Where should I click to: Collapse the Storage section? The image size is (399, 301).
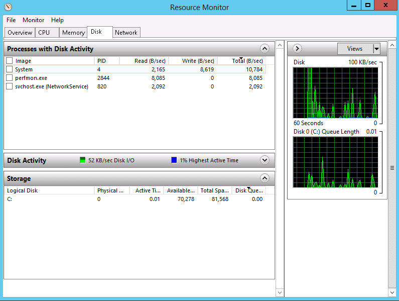pyautogui.click(x=264, y=178)
